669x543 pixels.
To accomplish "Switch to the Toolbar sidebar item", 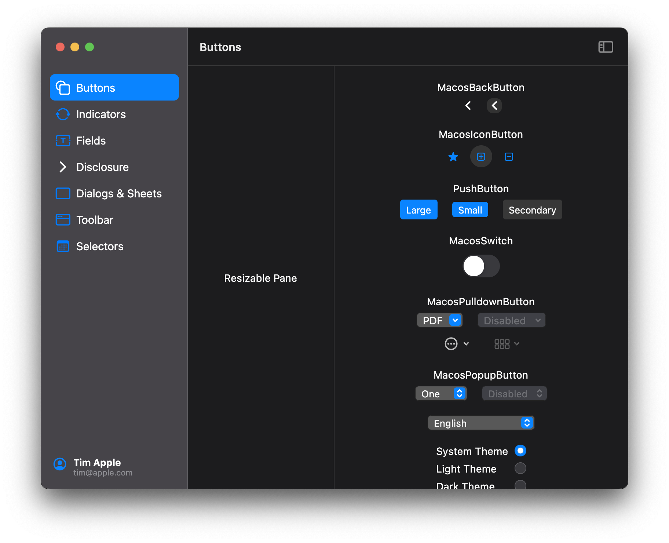I will (114, 220).
